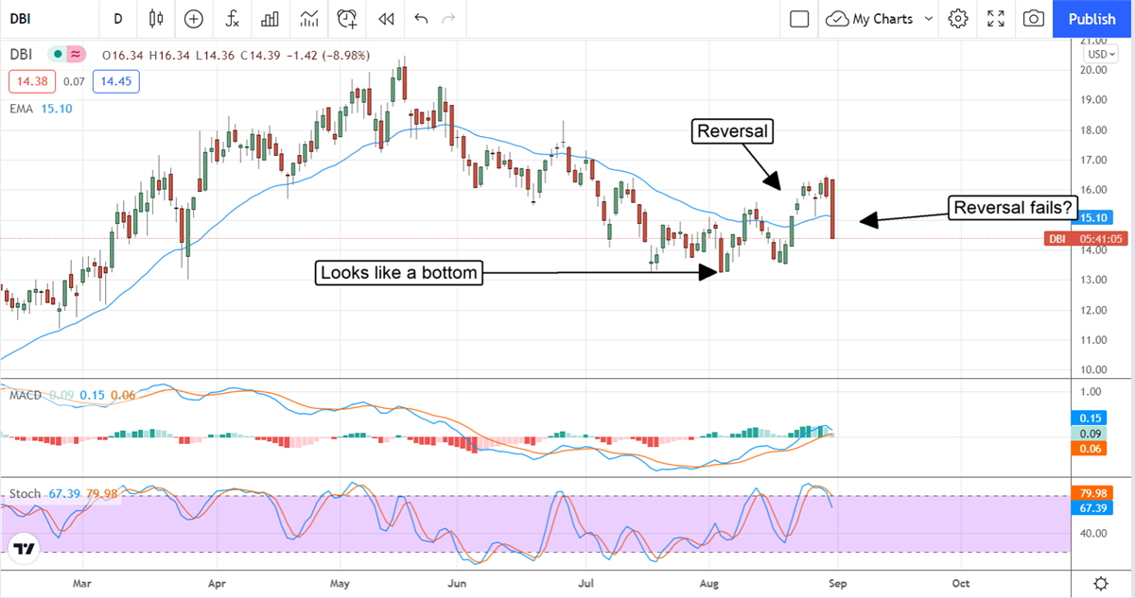Select the MACD indicator legend
Screen dimensions: 1135x598
point(72,395)
